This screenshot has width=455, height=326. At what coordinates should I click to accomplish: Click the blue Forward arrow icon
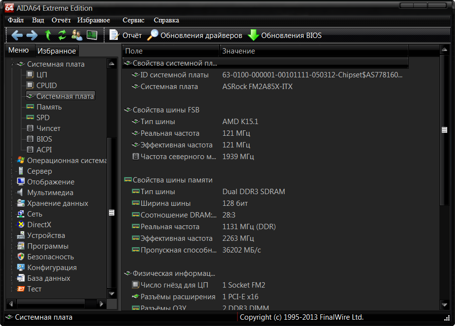tap(32, 36)
